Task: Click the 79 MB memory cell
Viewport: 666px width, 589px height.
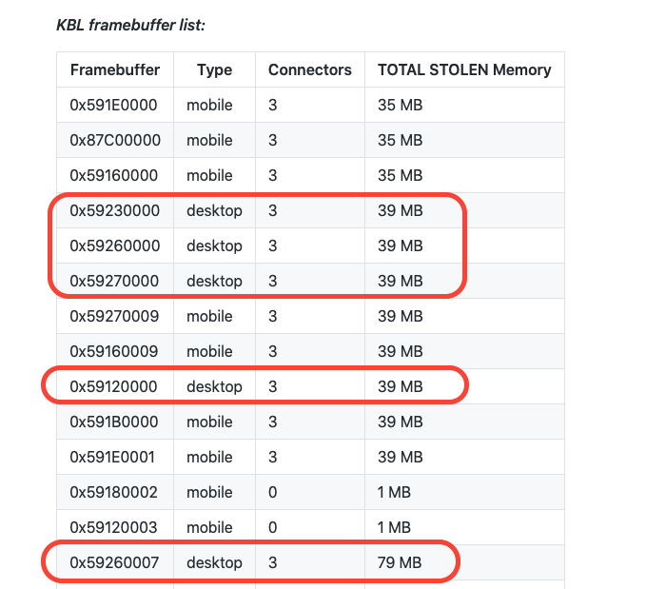Action: pos(400,562)
